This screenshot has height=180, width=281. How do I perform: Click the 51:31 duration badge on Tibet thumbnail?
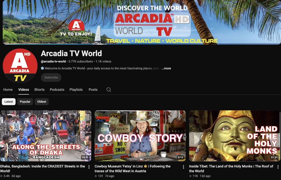(274, 157)
